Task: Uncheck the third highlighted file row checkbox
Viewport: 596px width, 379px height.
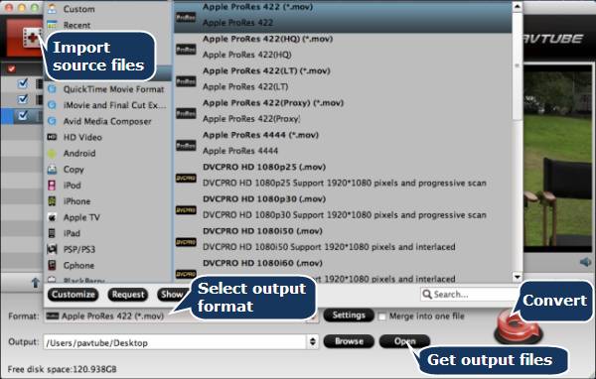Action: [23, 115]
